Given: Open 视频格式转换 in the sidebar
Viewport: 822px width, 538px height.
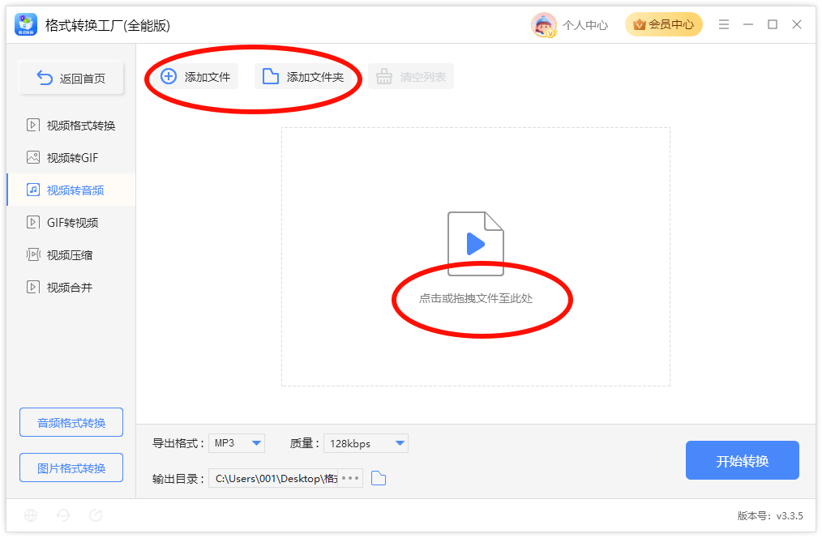Looking at the screenshot, I should pos(71,126).
